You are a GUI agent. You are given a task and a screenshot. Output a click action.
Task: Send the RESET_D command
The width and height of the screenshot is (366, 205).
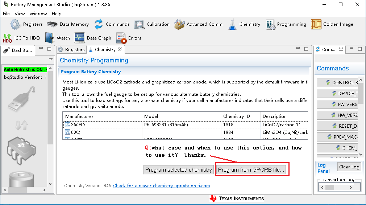(x=337, y=126)
